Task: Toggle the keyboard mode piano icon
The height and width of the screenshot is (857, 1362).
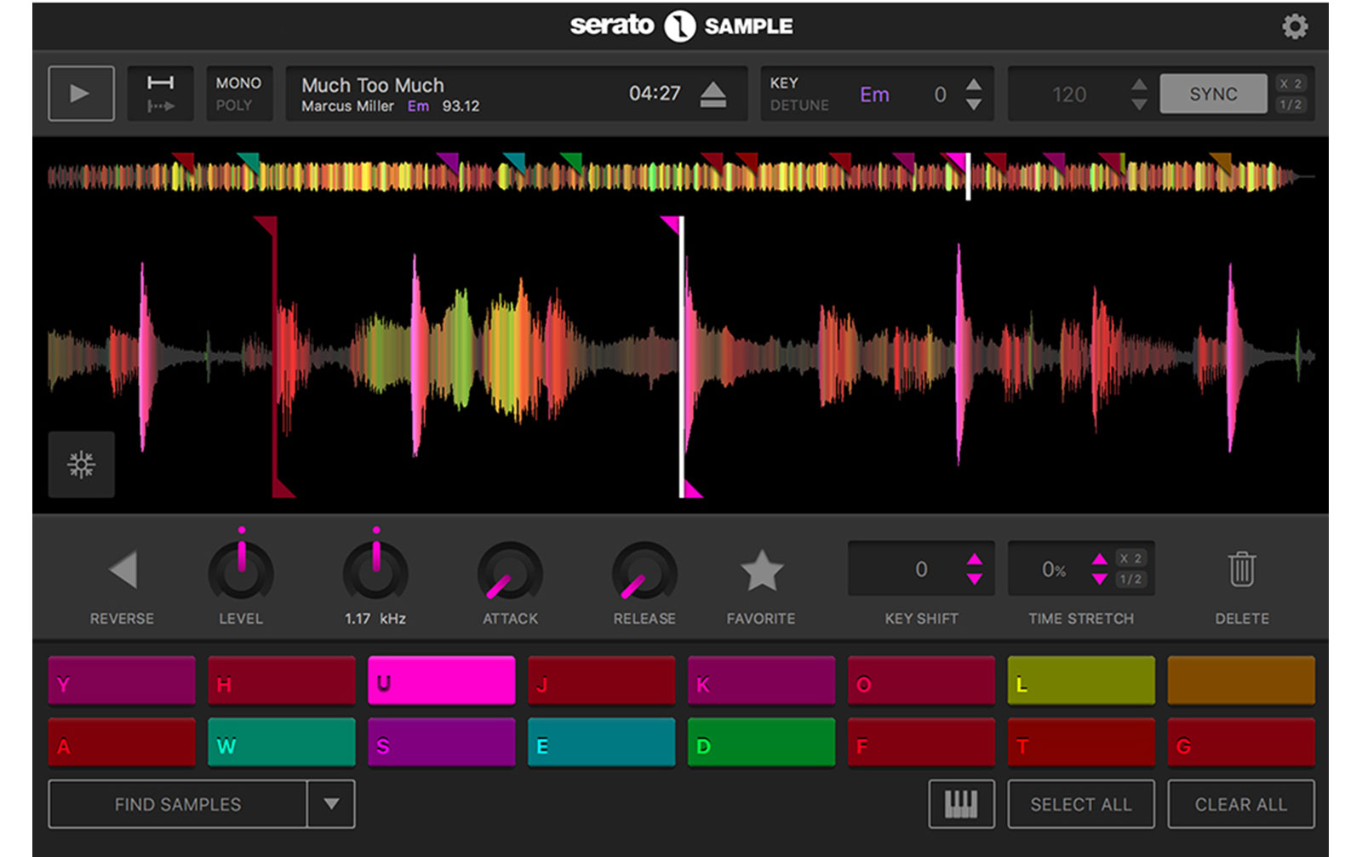Action: (x=962, y=804)
